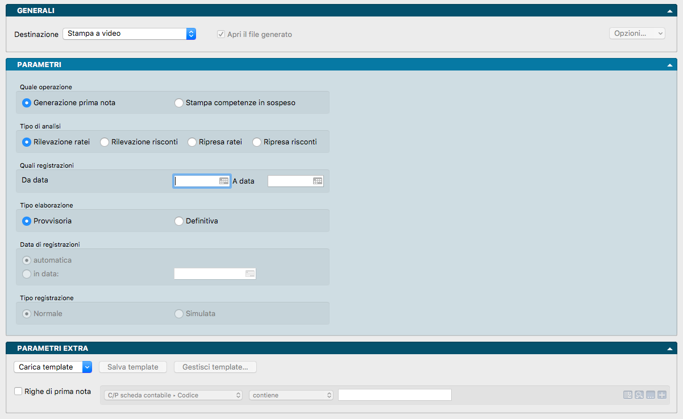Screen dimensions: 683x419
Task: Click the magnifier search icon in filter row
Action: [639, 395]
